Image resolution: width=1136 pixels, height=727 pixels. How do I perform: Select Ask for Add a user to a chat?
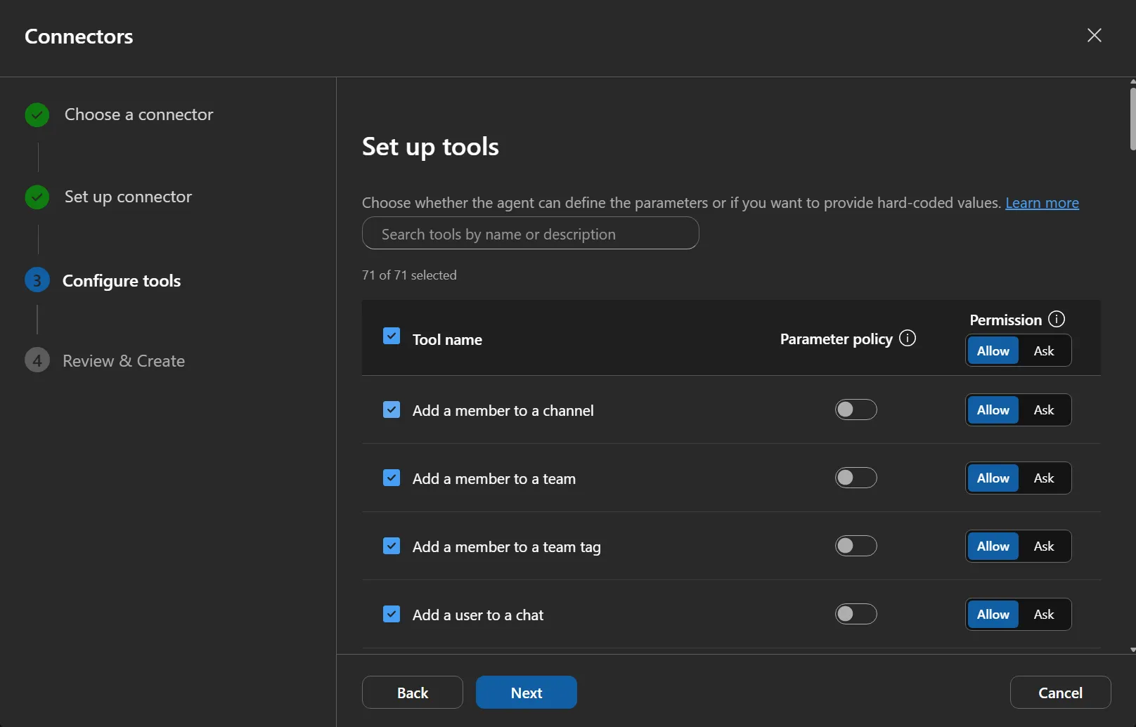click(x=1044, y=614)
